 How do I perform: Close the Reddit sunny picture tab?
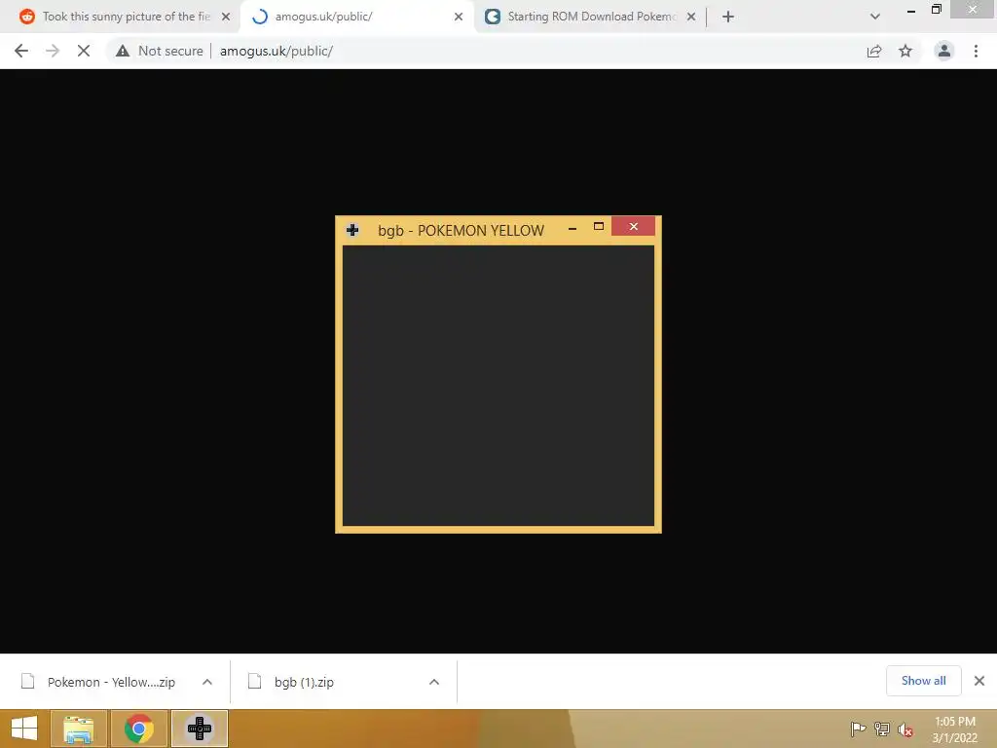tap(226, 17)
